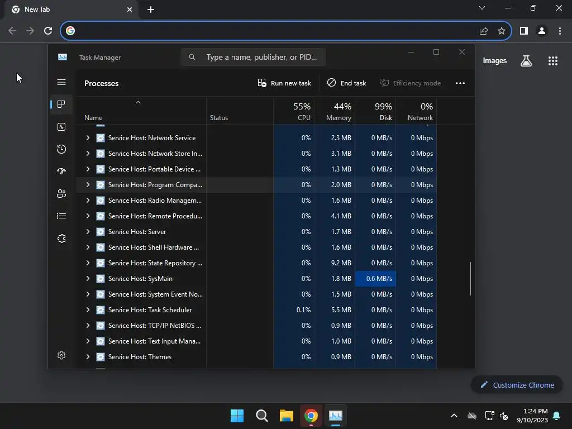
Task: Reload the page in Chrome
Action: 48,31
